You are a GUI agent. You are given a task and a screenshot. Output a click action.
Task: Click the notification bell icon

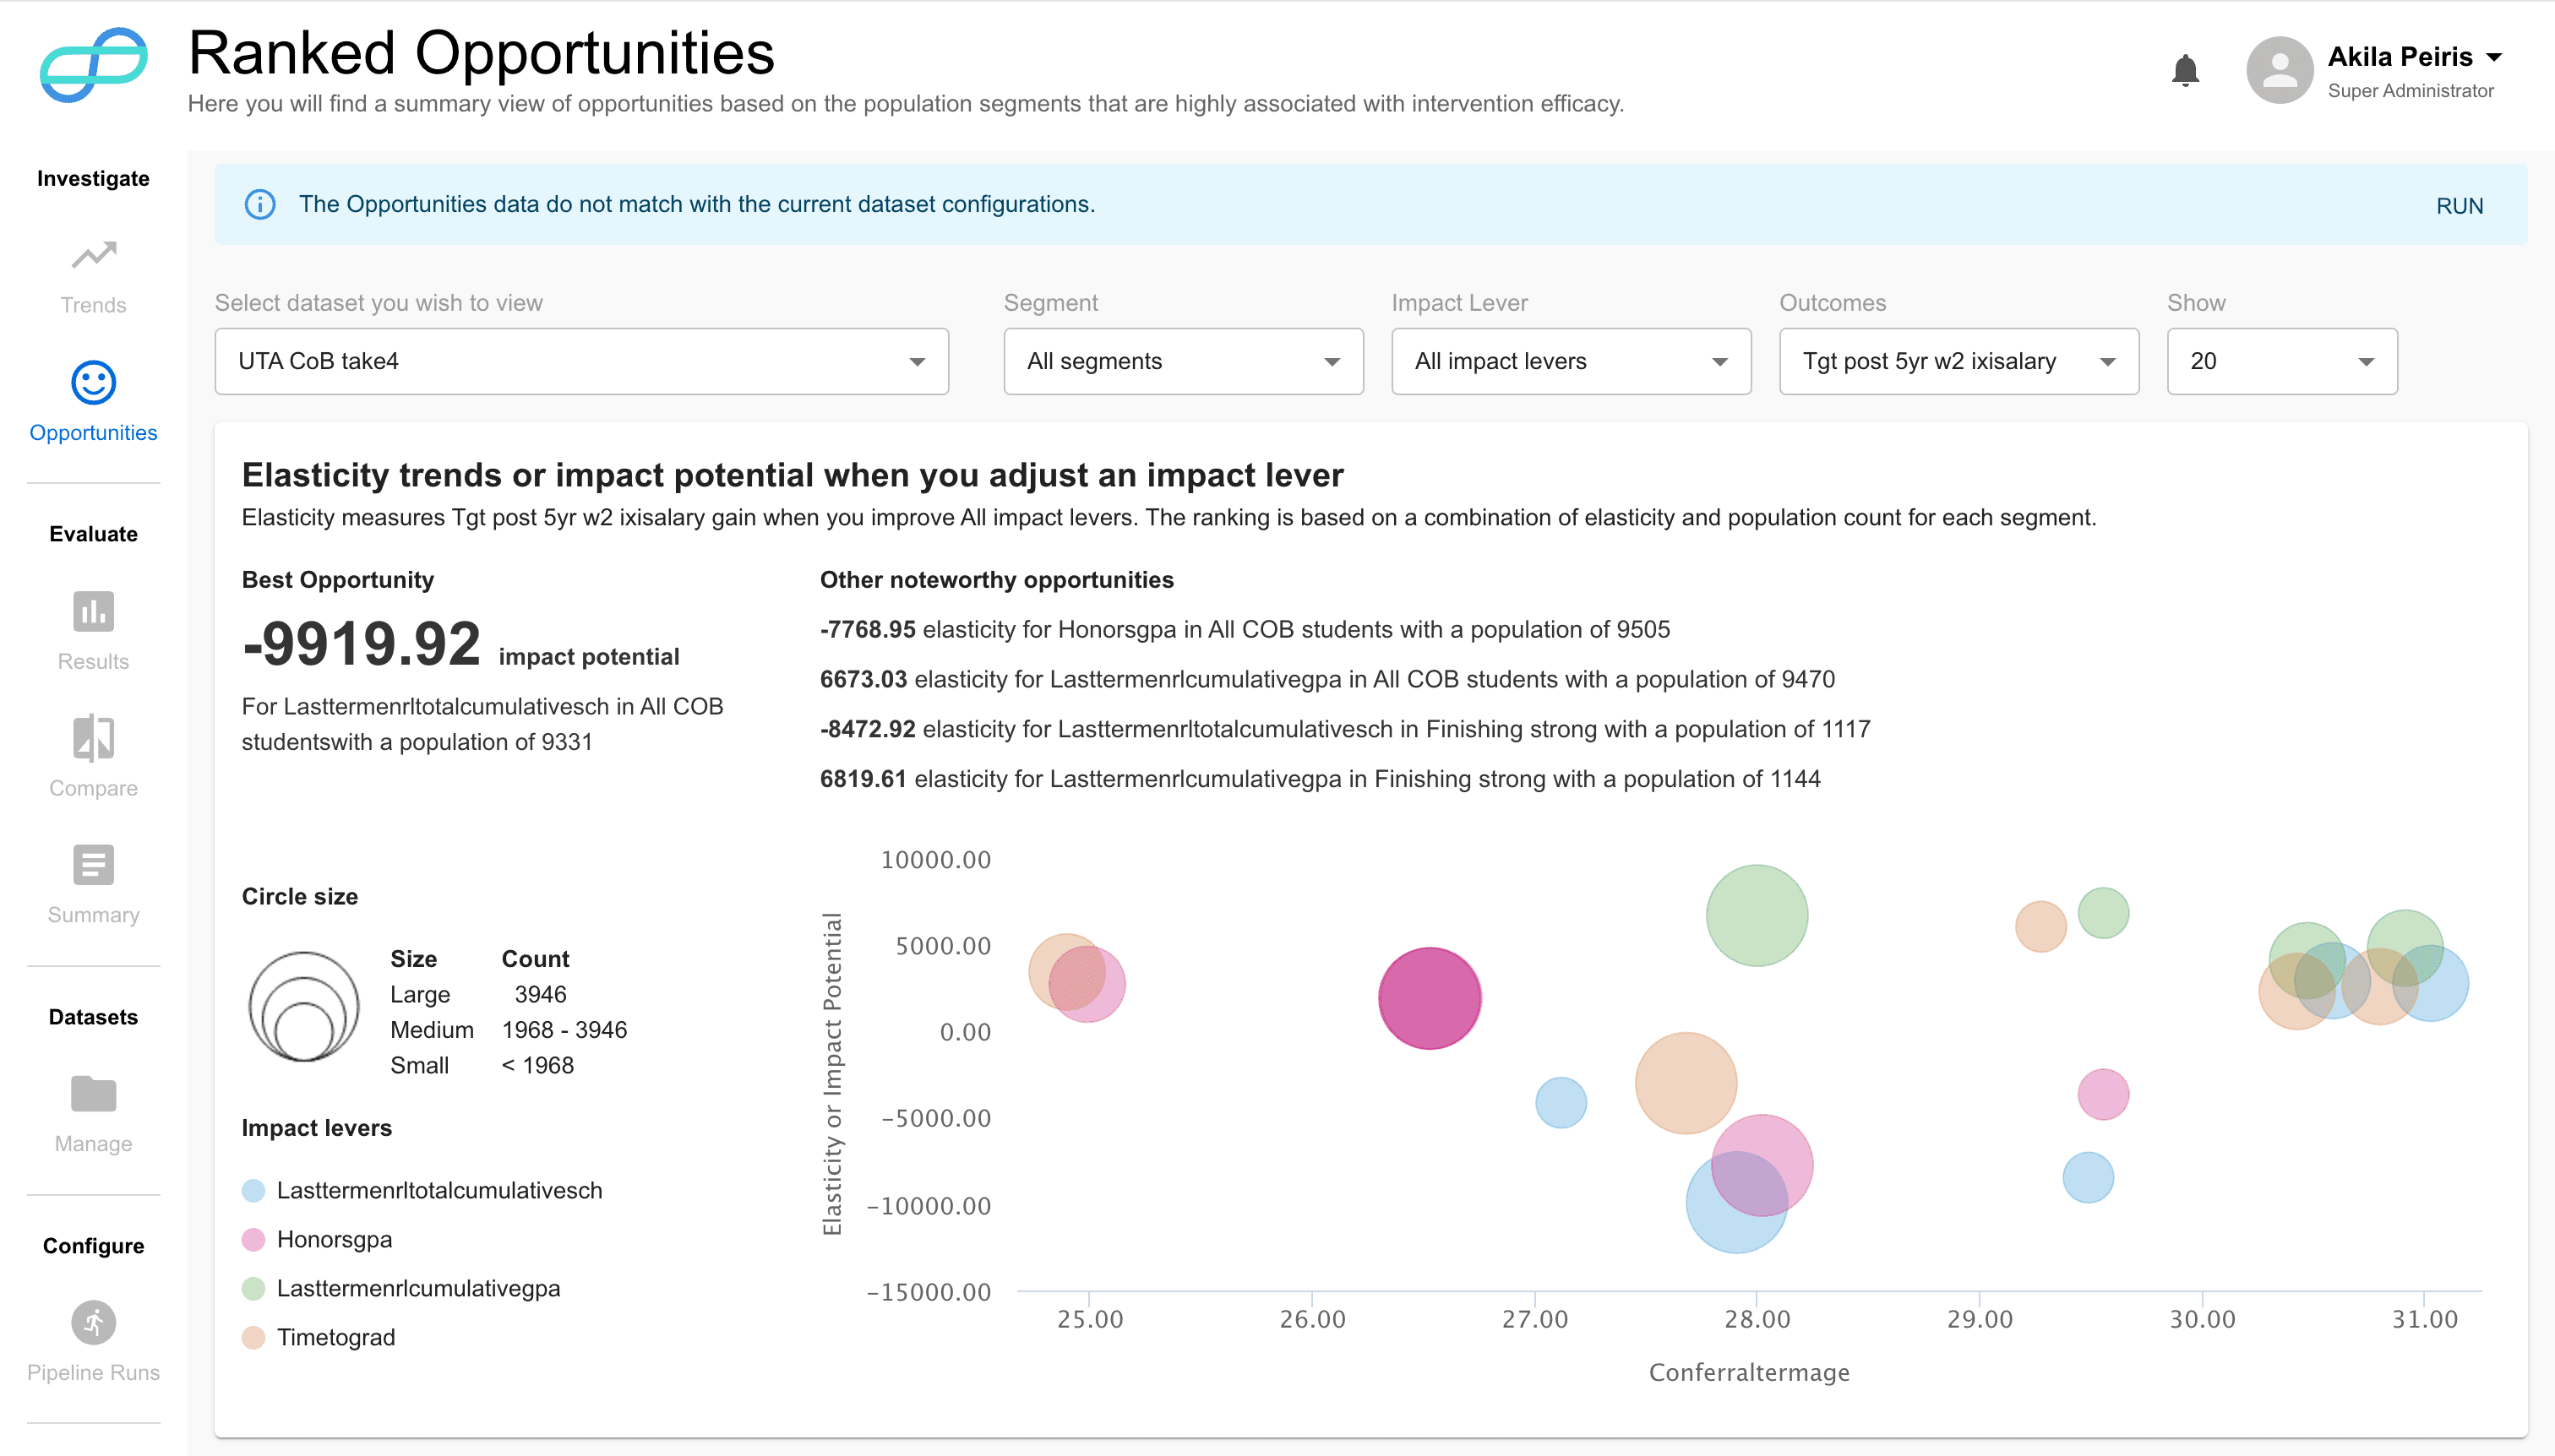(x=2185, y=69)
